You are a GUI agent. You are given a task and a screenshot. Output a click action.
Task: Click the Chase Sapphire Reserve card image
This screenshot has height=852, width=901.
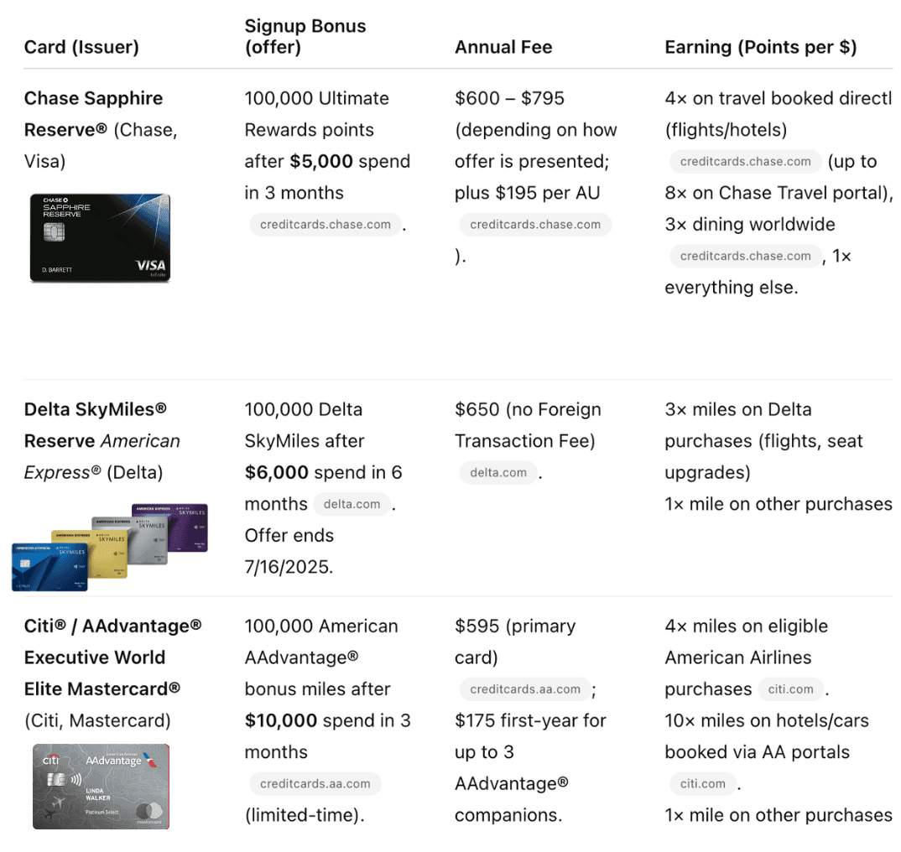point(100,238)
